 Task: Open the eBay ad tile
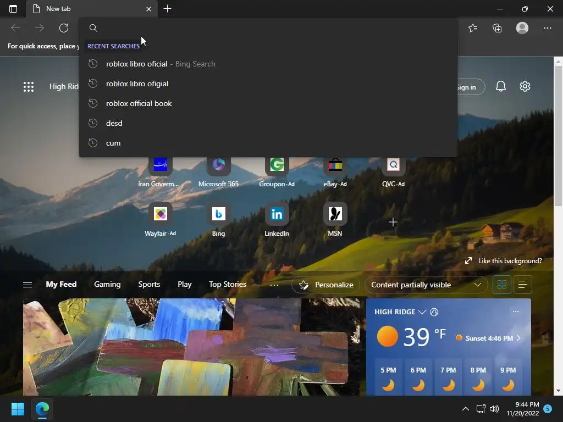(x=335, y=173)
